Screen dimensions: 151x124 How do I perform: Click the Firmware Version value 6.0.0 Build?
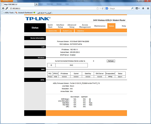coord(80,42)
